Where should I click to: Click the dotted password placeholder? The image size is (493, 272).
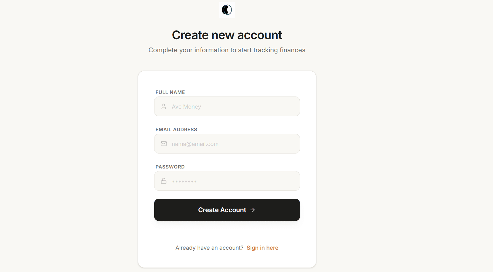coord(184,181)
